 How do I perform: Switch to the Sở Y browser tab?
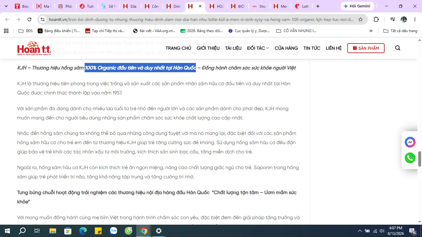108,6
